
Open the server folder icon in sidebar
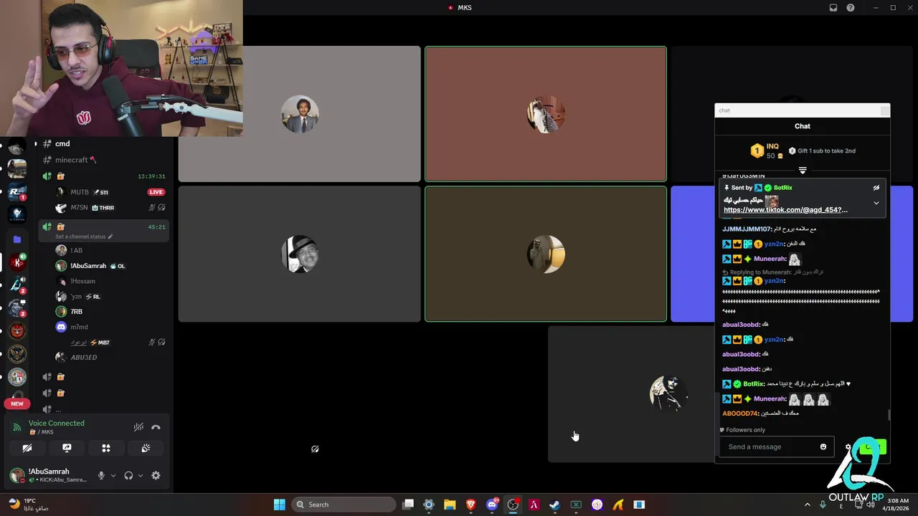tap(17, 239)
